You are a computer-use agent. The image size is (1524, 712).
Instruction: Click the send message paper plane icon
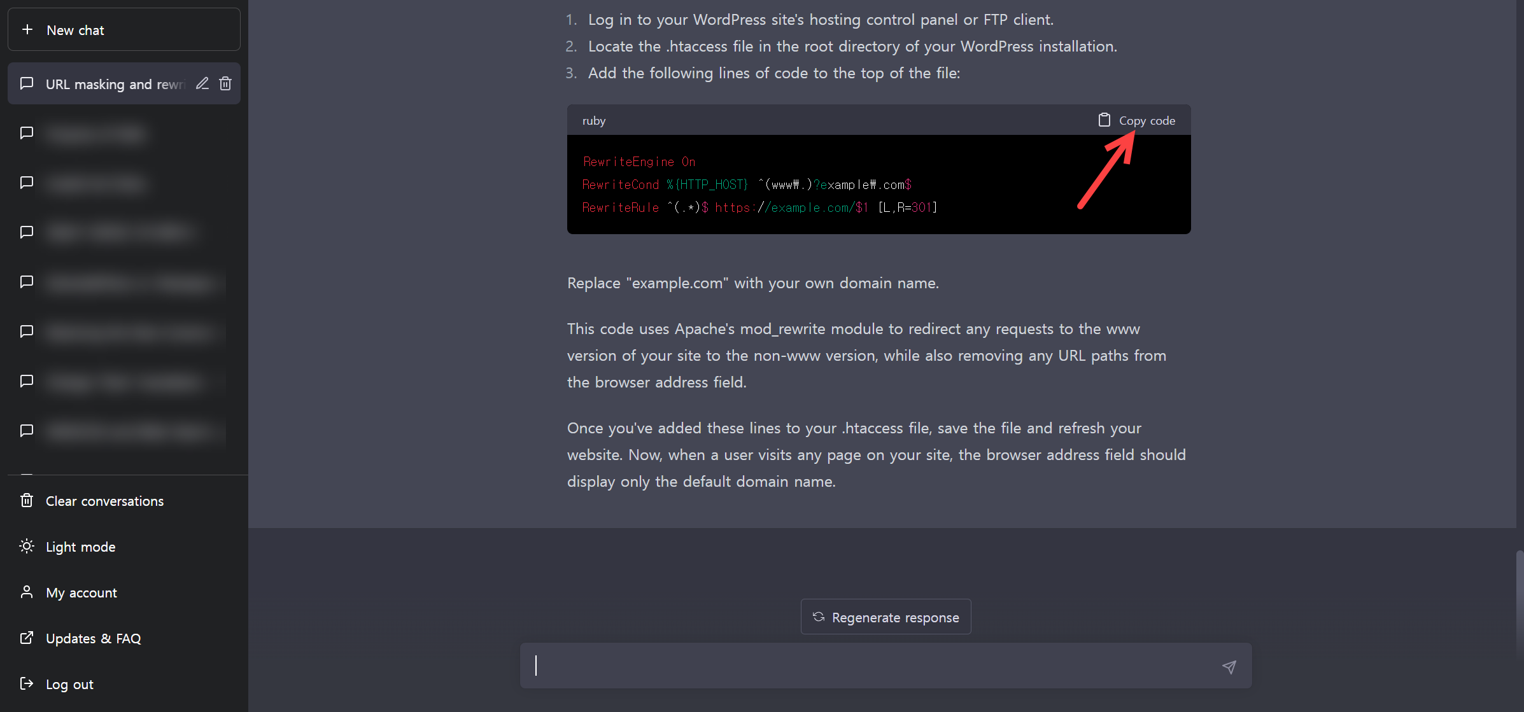click(1229, 666)
